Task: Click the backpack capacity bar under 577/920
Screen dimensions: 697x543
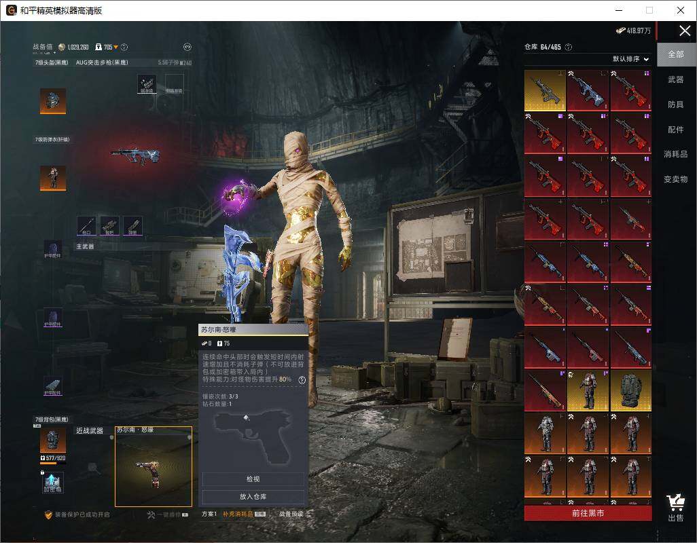Action: click(x=53, y=463)
